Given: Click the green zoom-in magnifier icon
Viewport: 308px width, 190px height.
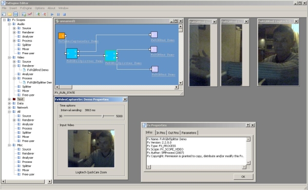Looking at the screenshot, I should click(38, 14).
